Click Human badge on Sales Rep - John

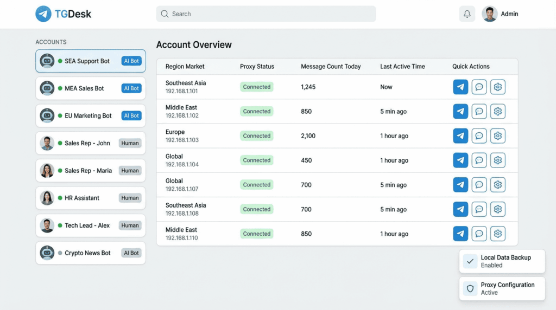point(130,143)
